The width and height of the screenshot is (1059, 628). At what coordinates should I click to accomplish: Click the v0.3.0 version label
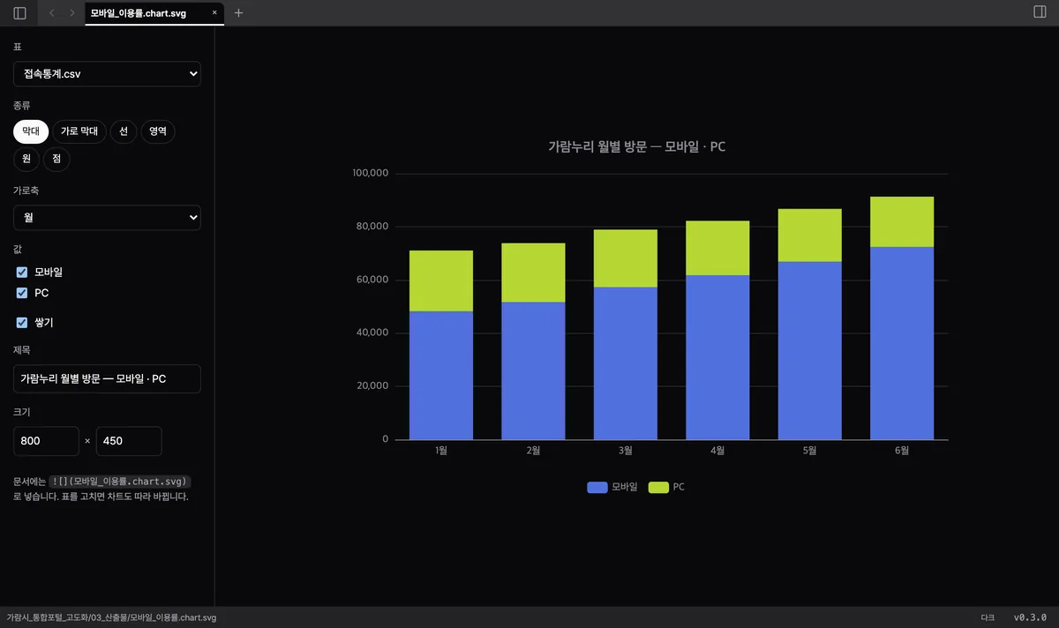point(1030,617)
